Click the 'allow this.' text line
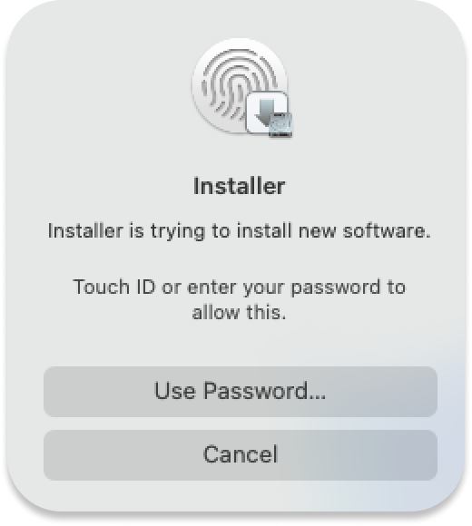The image size is (472, 526). coord(239,313)
